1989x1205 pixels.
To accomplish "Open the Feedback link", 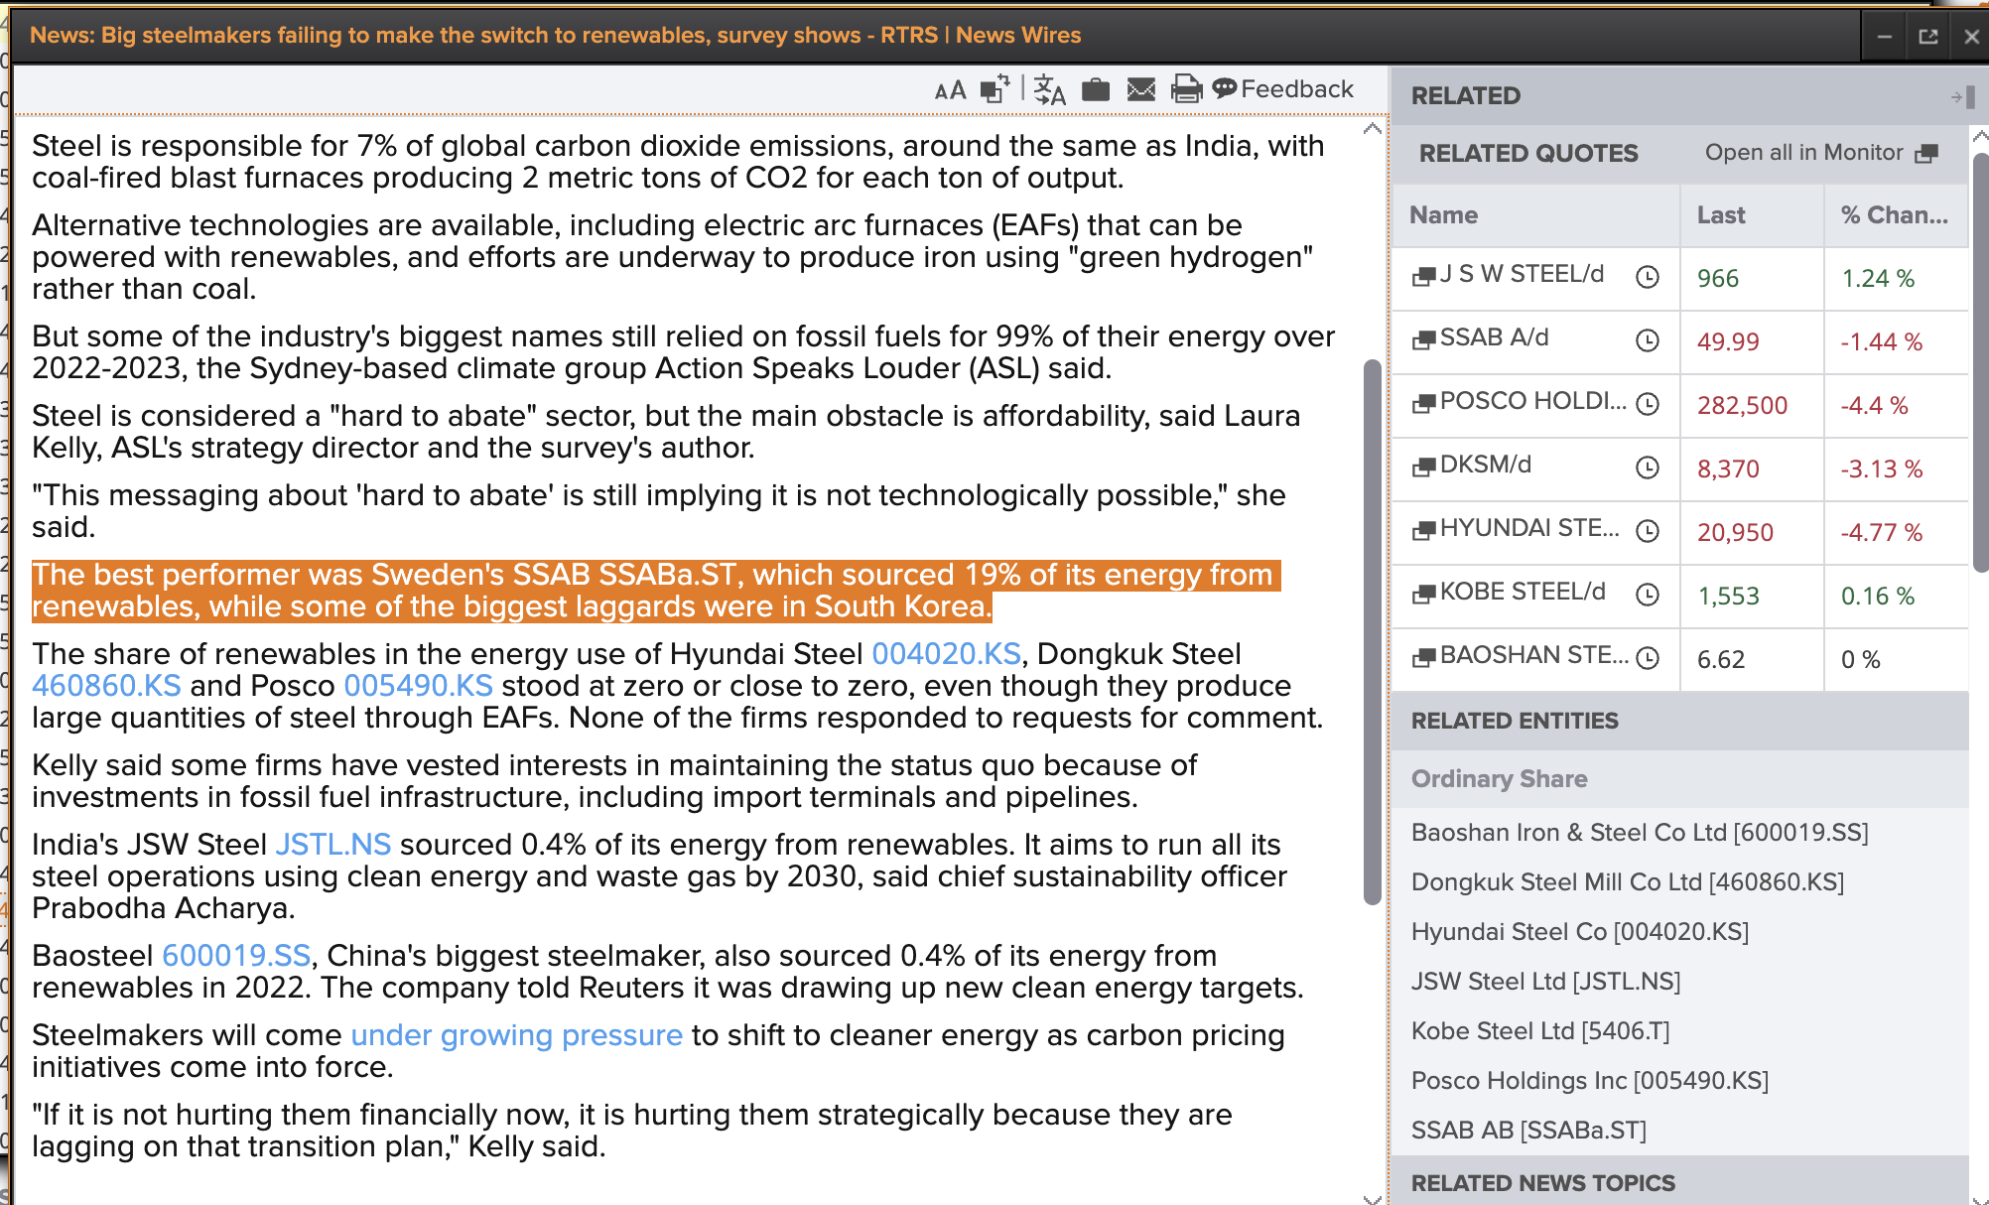I will 1282,89.
